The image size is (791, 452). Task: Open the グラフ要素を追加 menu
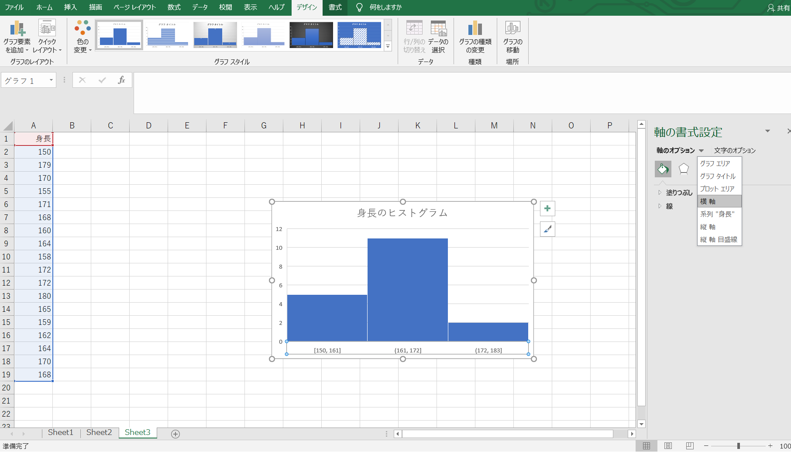click(x=17, y=37)
